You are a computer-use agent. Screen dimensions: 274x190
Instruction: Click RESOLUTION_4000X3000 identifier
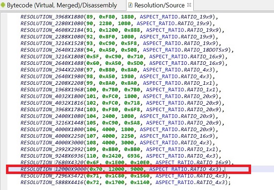coord(52,143)
